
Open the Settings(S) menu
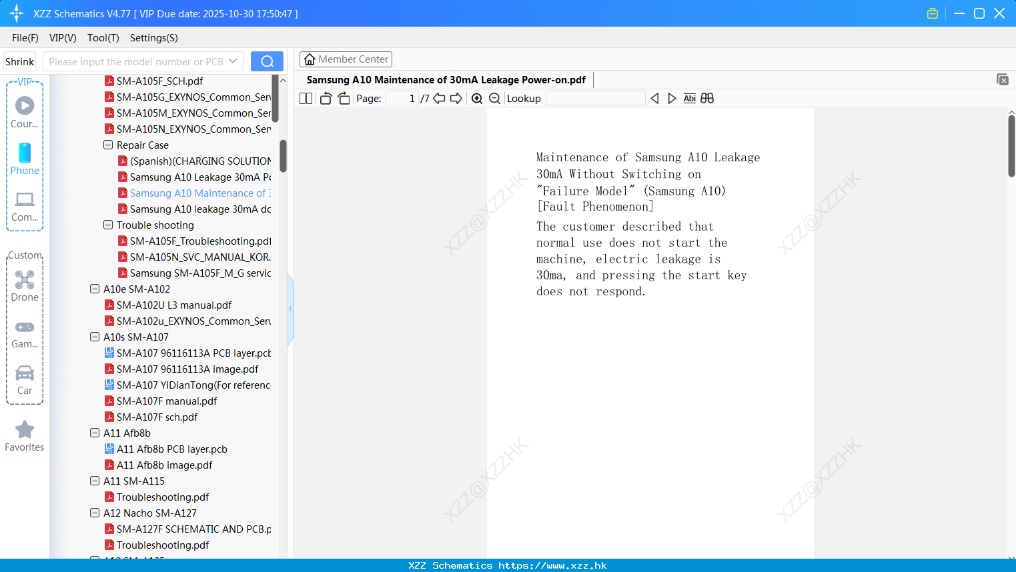pos(154,37)
